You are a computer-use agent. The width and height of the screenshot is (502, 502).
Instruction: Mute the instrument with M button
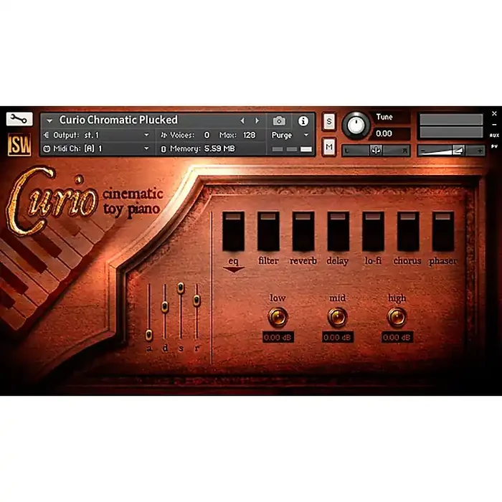329,147
